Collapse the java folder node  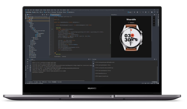pos(32,29)
